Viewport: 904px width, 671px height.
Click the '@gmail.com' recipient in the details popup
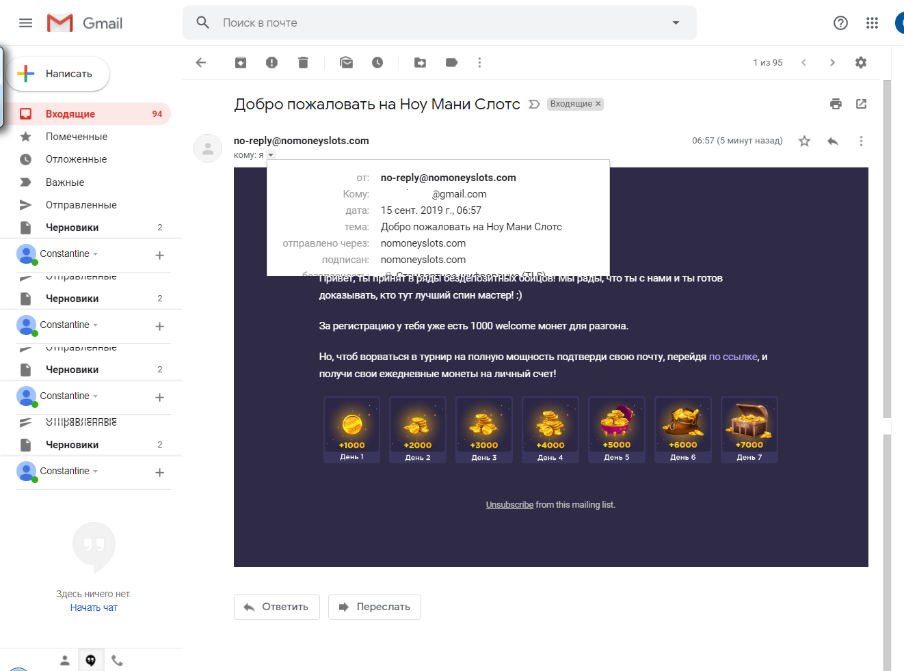point(460,194)
